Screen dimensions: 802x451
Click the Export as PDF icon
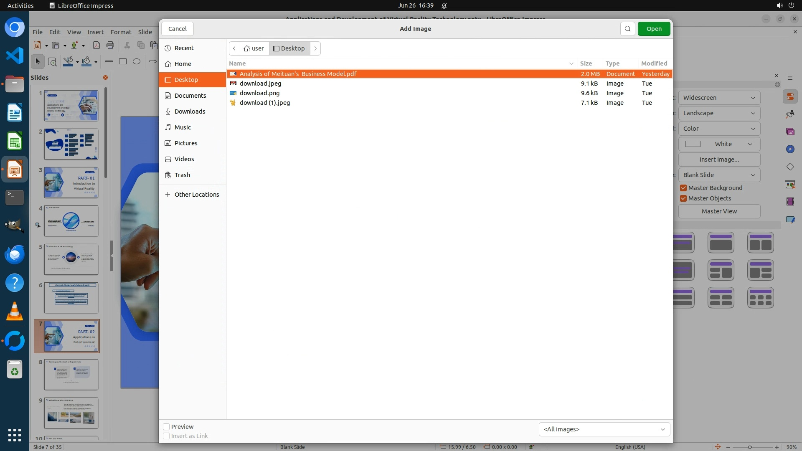pyautogui.click(x=96, y=45)
